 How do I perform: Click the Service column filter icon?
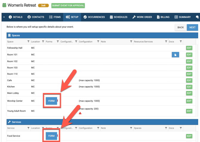(x=28, y=128)
